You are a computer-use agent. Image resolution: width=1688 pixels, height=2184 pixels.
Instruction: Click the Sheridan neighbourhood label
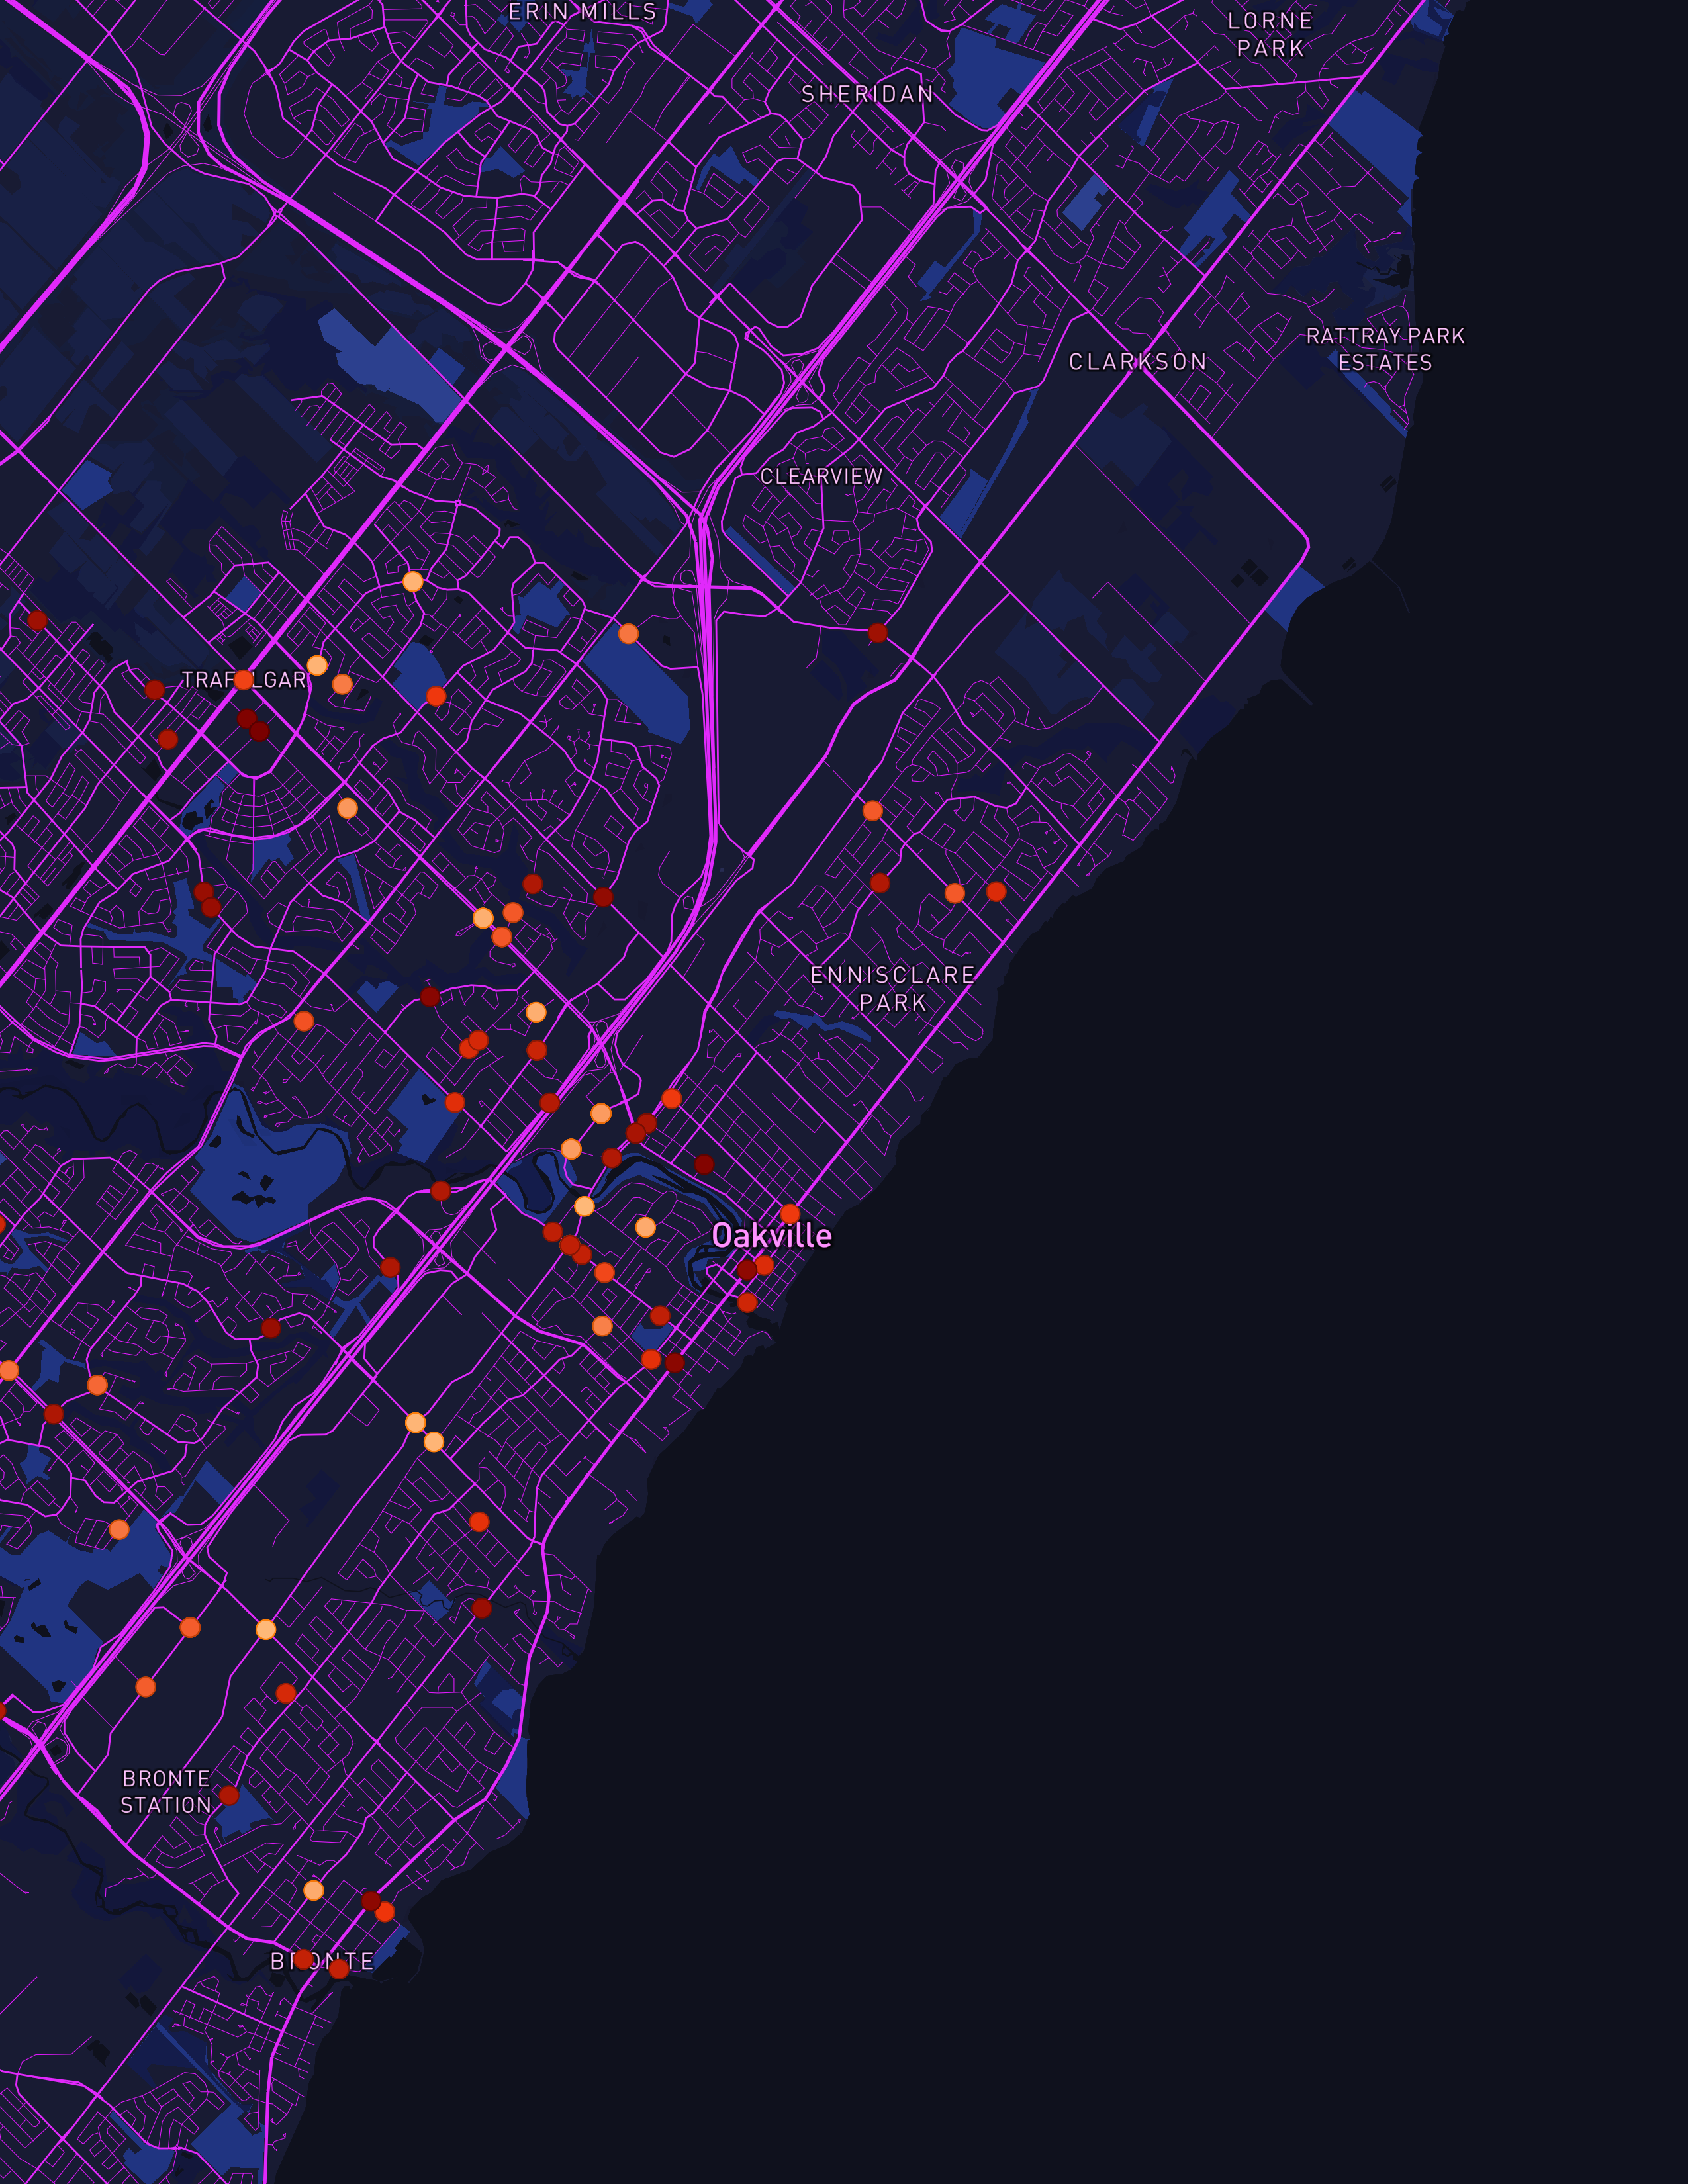pyautogui.click(x=867, y=94)
